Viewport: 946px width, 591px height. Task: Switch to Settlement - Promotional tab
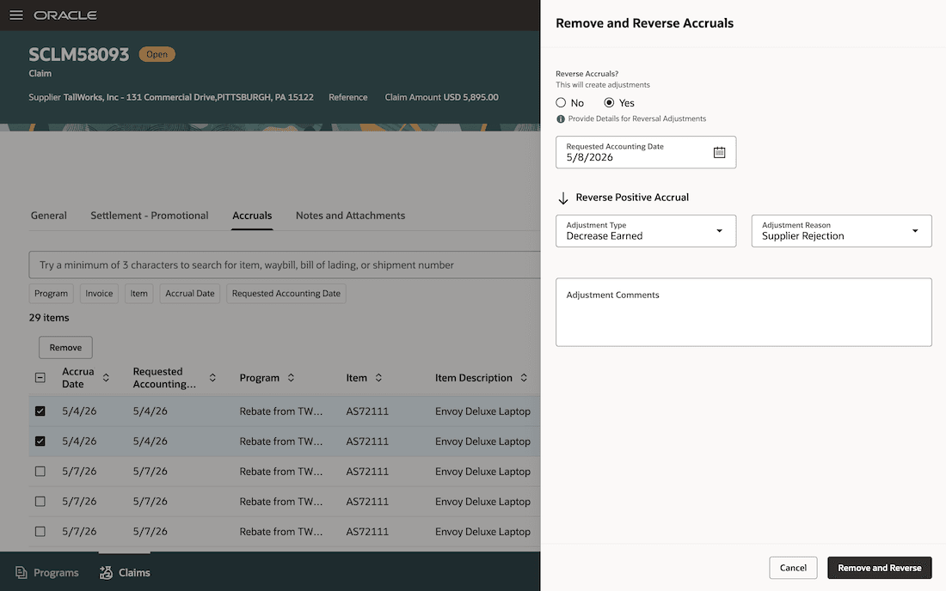click(149, 215)
